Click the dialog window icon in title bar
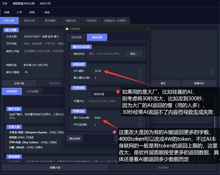Image resolution: width=220 pixels, height=175 pixels. [x=67, y=29]
